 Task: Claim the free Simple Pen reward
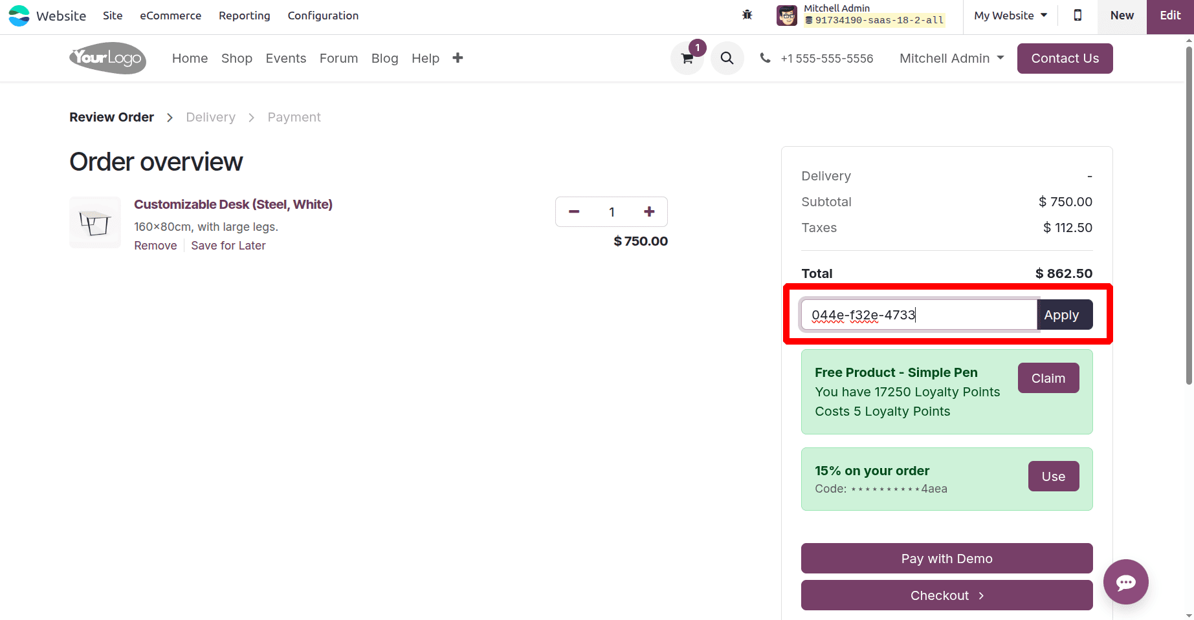click(x=1048, y=378)
